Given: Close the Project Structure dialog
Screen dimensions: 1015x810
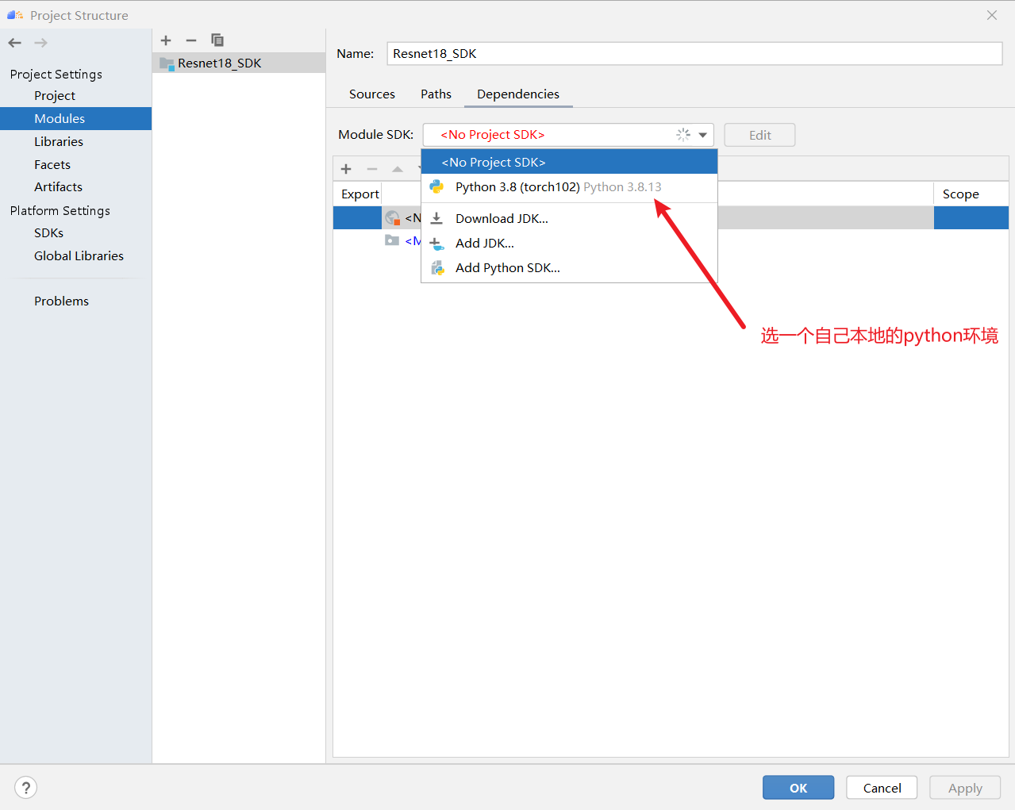Looking at the screenshot, I should click(x=992, y=15).
